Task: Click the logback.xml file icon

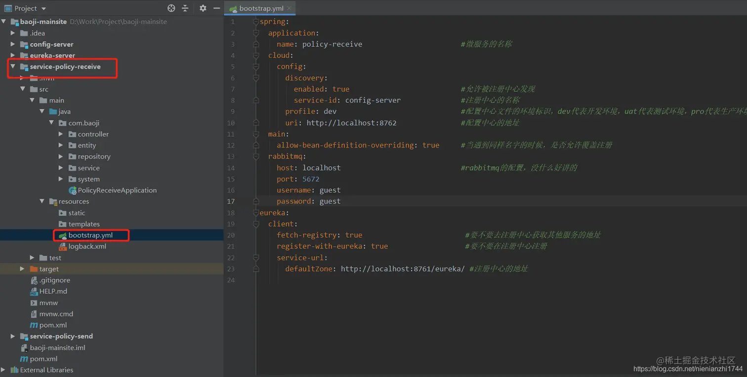Action: (63, 247)
